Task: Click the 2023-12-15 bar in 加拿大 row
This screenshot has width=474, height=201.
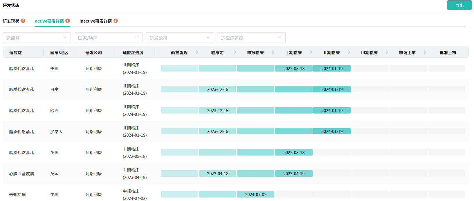Action: 218,131
